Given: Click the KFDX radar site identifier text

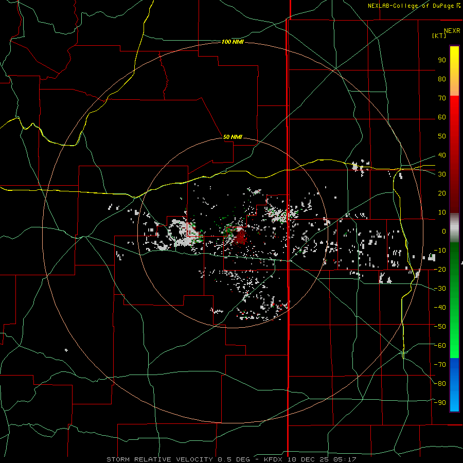Looking at the screenshot, I should (x=274, y=459).
